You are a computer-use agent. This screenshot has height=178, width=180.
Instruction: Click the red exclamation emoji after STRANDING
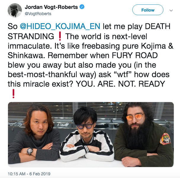pyautogui.click(x=60, y=36)
